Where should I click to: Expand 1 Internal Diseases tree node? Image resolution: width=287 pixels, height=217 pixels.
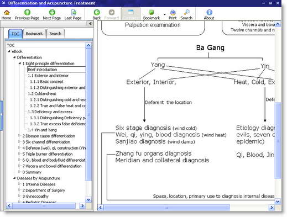pyautogui.click(x=19, y=184)
